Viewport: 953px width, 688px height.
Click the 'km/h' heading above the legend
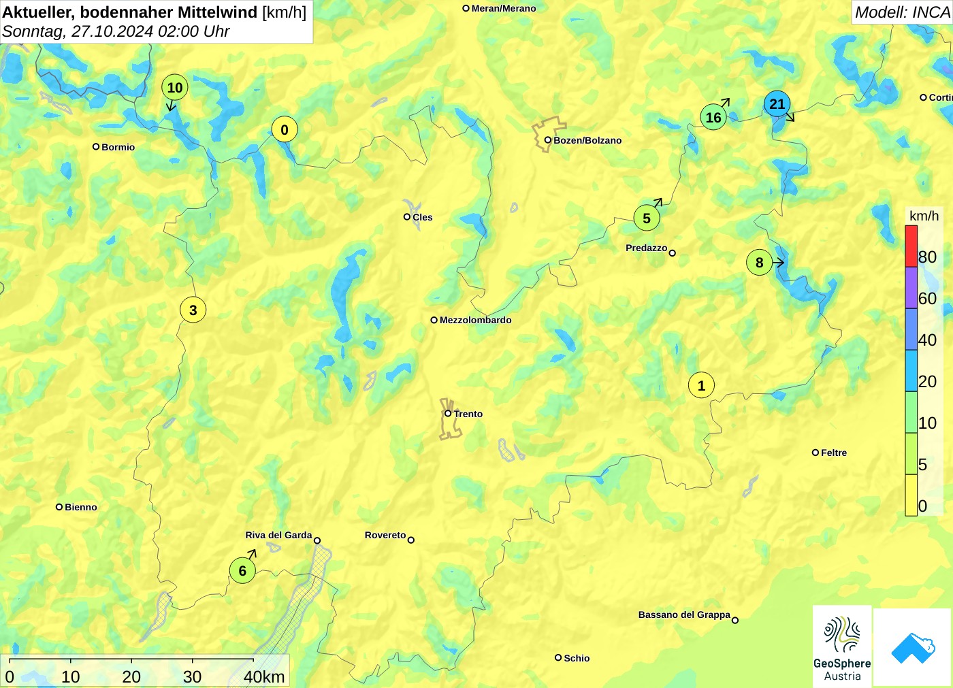point(924,216)
